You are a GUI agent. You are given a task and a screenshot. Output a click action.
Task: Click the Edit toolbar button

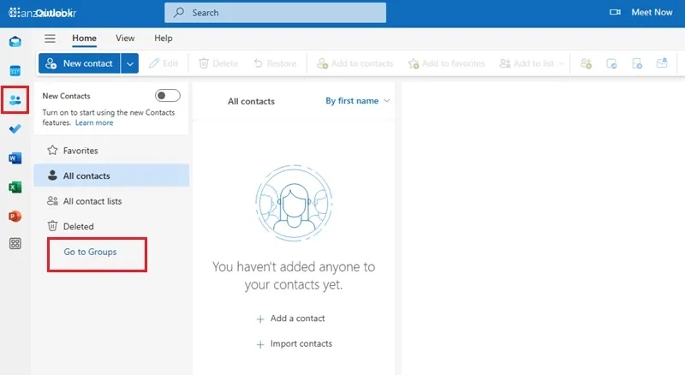pos(164,64)
